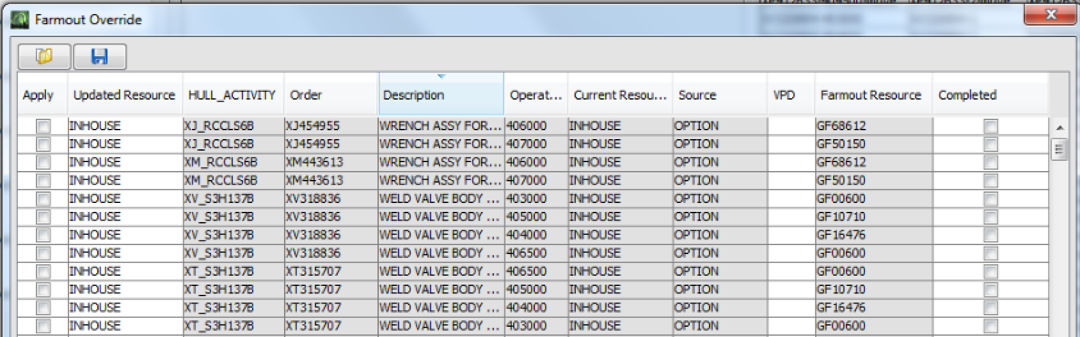
Task: Toggle Completed checkbox for GF68612 first row
Action: click(990, 126)
